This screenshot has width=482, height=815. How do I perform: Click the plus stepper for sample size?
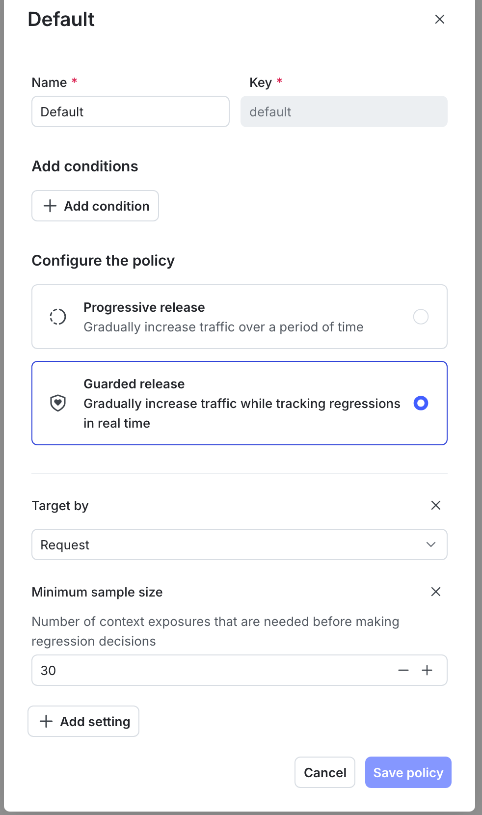click(427, 670)
